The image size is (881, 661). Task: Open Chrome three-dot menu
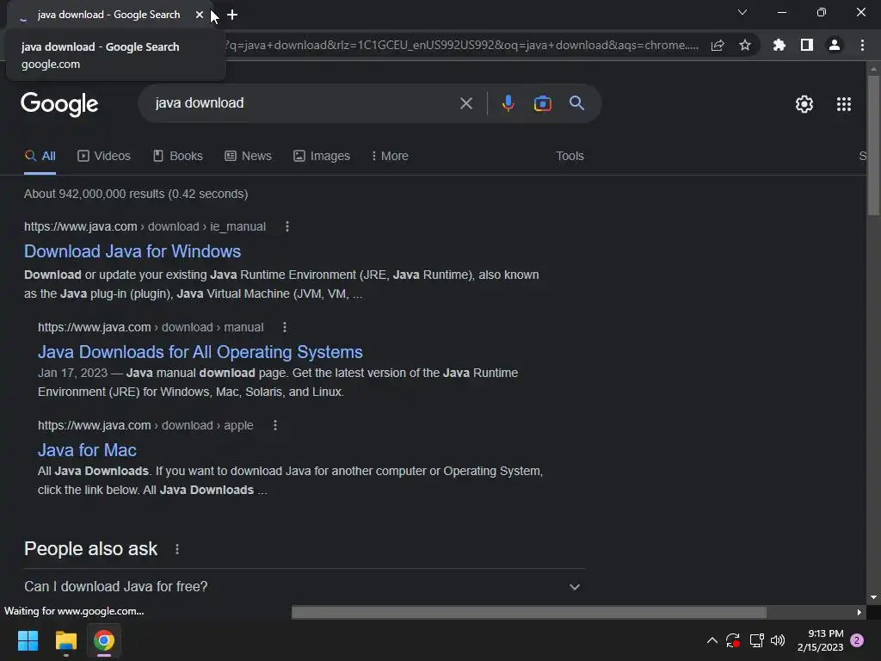click(862, 46)
